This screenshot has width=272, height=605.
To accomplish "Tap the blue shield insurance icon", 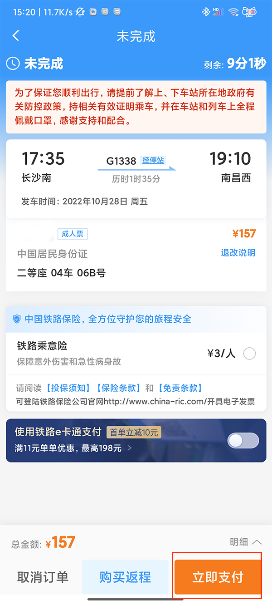I will point(17,319).
